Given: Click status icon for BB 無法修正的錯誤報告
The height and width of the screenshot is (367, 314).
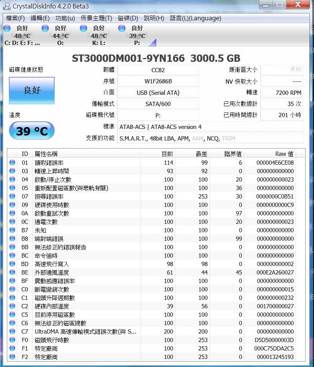Looking at the screenshot, I should pyautogui.click(x=12, y=247).
